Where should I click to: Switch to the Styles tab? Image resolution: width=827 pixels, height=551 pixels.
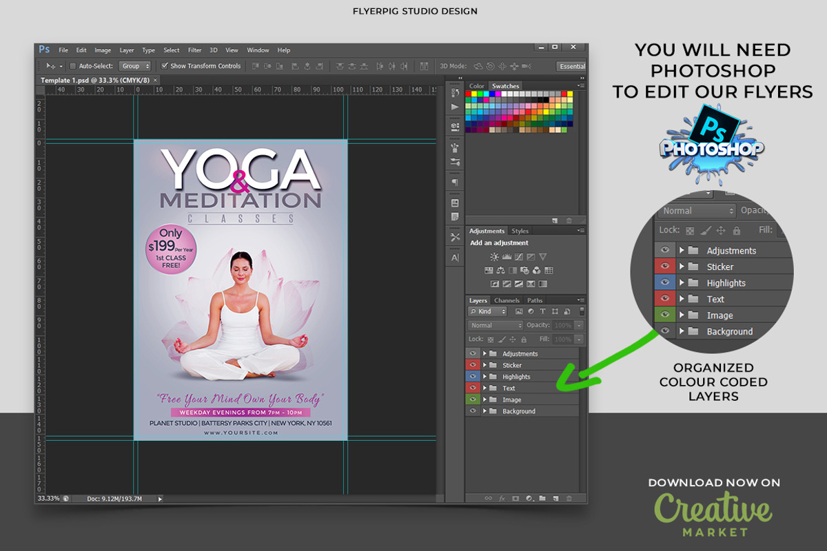pos(520,231)
